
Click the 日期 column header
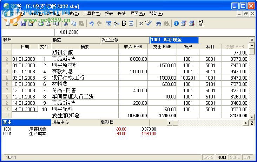pyautogui.click(x=25, y=47)
